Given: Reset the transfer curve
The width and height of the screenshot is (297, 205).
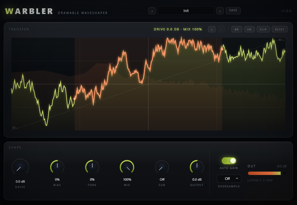Looking at the screenshot, I should (x=280, y=29).
